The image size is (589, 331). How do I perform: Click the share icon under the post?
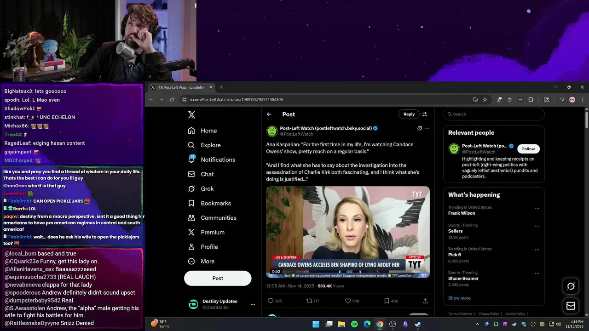[425, 301]
